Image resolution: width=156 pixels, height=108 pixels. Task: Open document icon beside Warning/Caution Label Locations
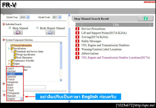pyautogui.click(x=77, y=49)
